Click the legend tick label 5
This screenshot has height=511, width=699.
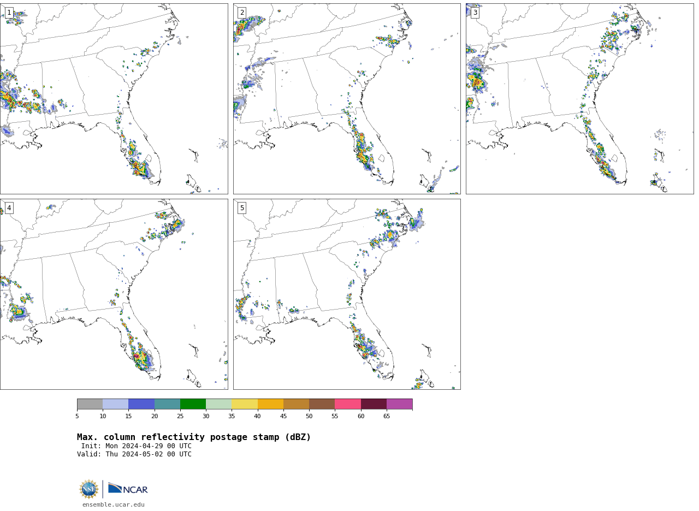(x=77, y=417)
